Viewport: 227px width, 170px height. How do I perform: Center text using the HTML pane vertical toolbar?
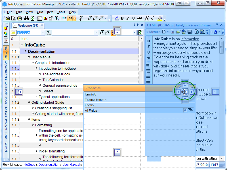pos(148,71)
